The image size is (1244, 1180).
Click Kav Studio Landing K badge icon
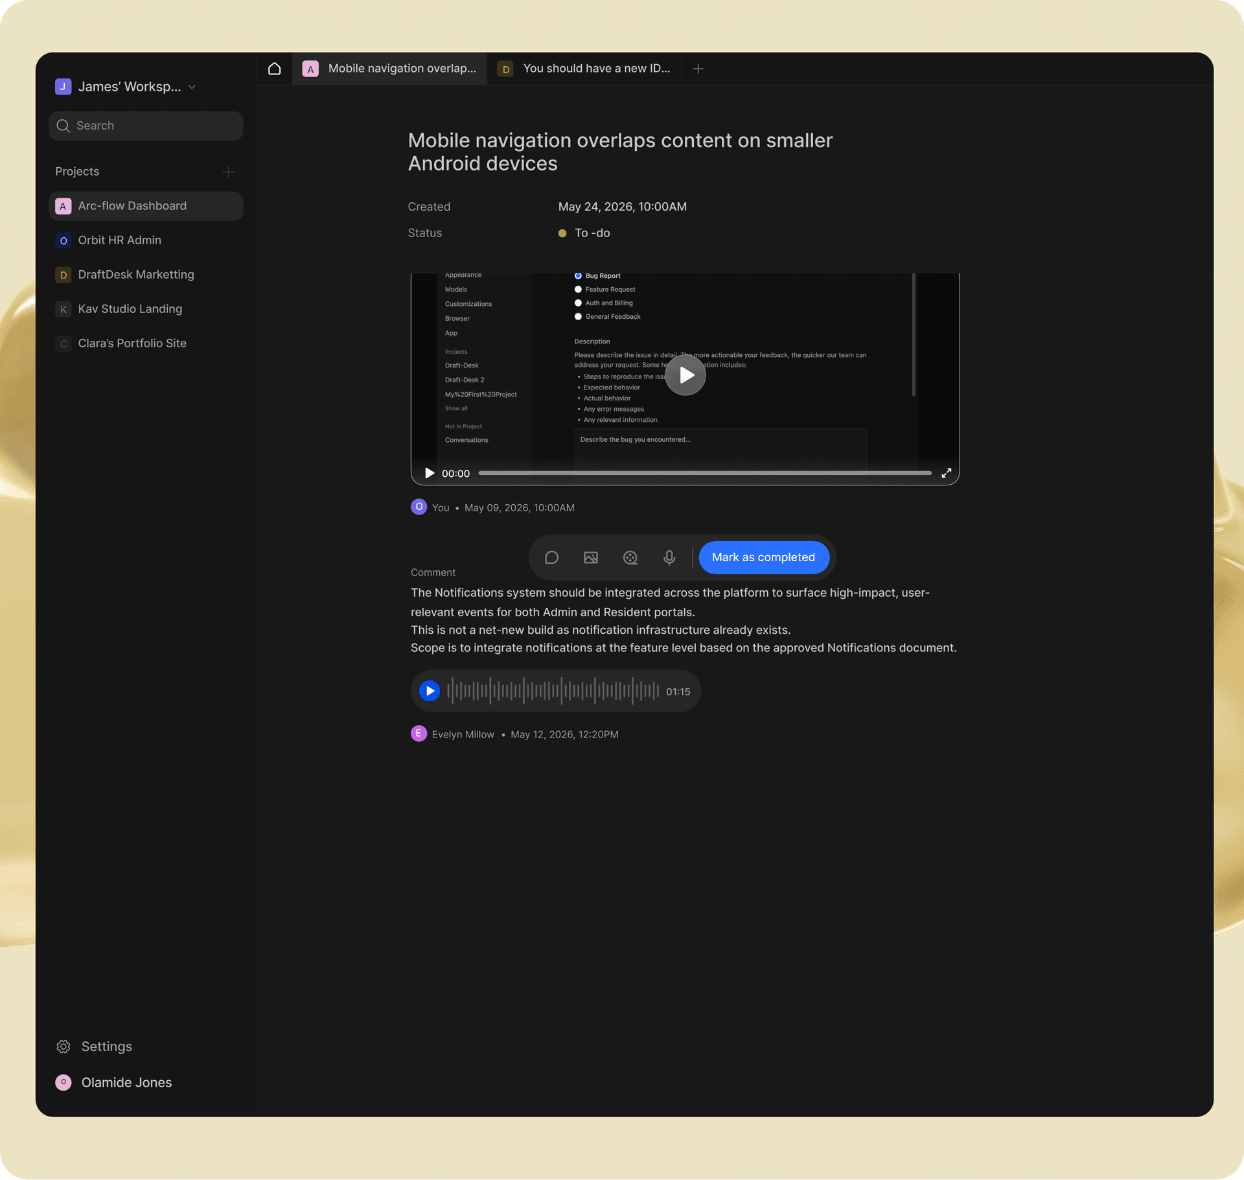tap(63, 309)
